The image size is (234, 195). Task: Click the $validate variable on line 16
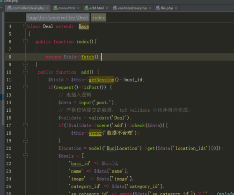pyautogui.click(x=70, y=118)
